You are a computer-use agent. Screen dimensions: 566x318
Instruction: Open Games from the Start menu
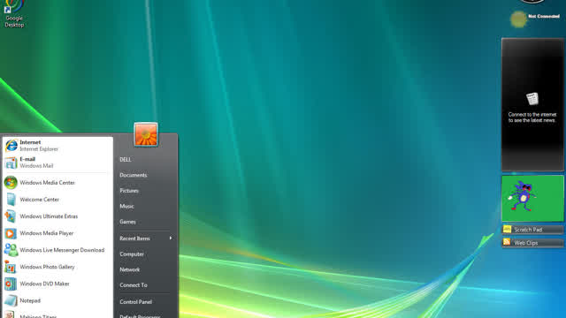(x=127, y=222)
